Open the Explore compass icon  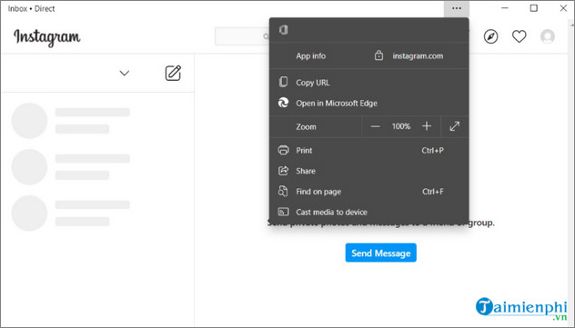click(x=490, y=36)
